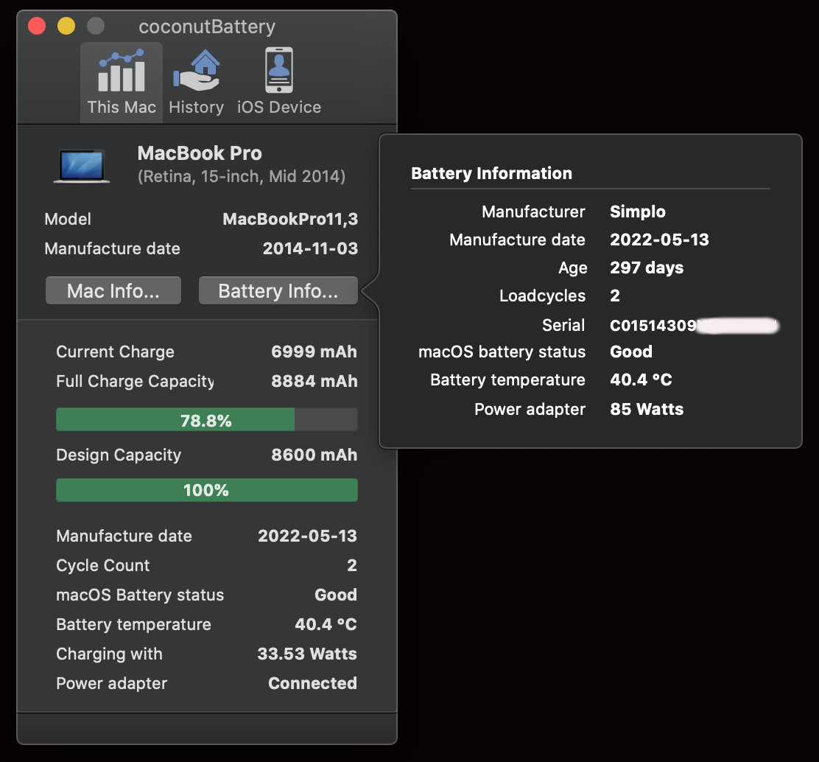Select the Design Capacity value 8600 mAh
Viewport: 819px width, 762px height.
[x=314, y=455]
